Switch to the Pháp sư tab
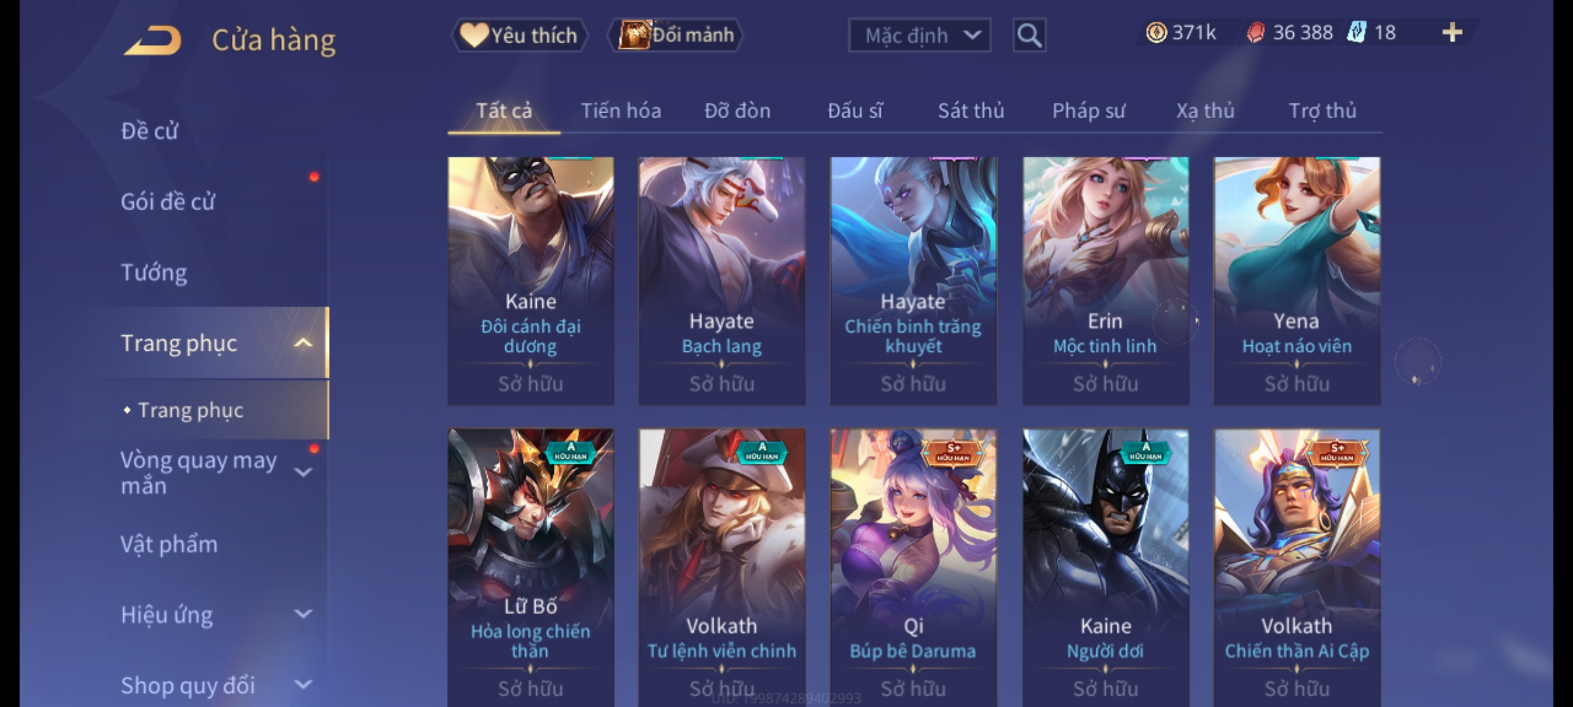Image resolution: width=1573 pixels, height=707 pixels. [x=1089, y=111]
